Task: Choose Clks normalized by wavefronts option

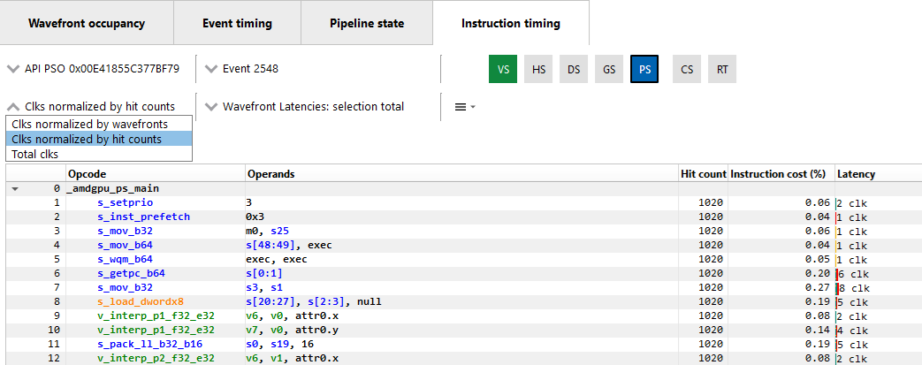Action: pyautogui.click(x=89, y=124)
